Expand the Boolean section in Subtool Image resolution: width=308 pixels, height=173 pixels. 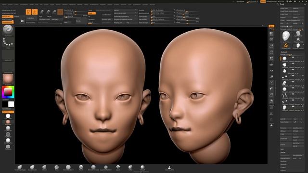pyautogui.click(x=283, y=161)
